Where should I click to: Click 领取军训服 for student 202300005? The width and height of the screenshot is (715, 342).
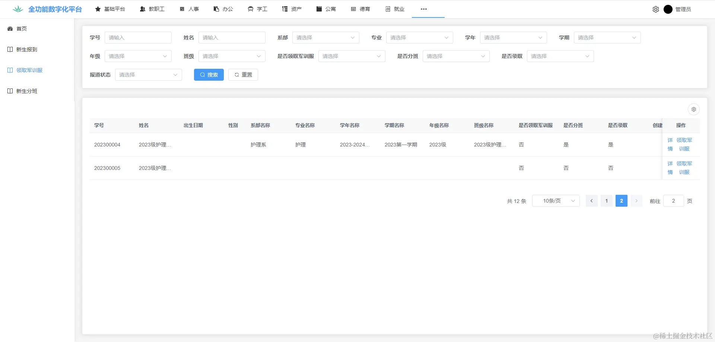pyautogui.click(x=684, y=168)
